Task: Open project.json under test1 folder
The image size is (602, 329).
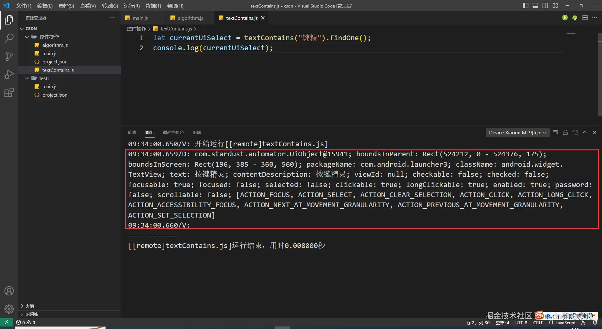Action: (x=55, y=95)
